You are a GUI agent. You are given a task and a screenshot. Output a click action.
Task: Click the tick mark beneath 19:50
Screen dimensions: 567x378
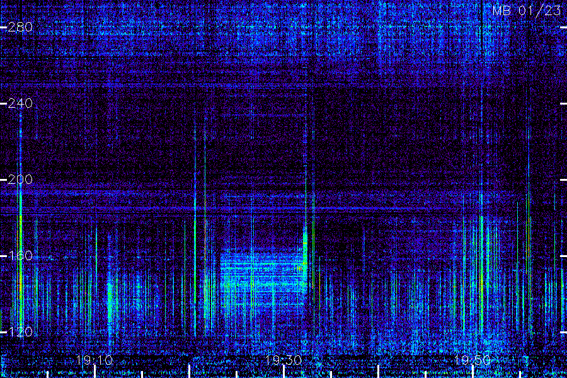(x=472, y=372)
